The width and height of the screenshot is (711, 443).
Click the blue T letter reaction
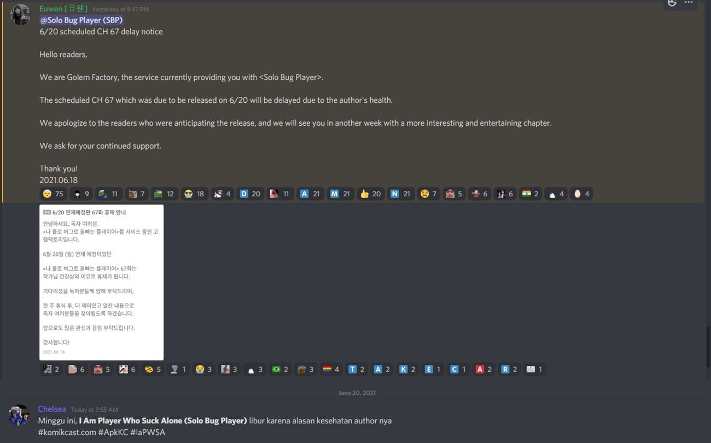[357, 369]
